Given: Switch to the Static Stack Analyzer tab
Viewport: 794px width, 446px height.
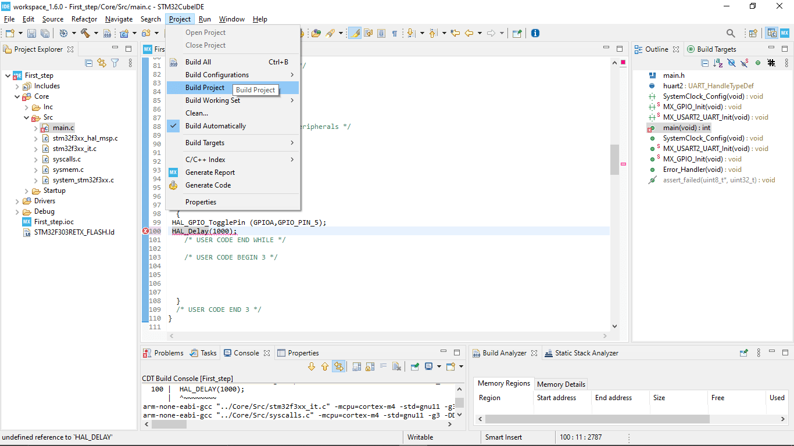Looking at the screenshot, I should point(581,353).
